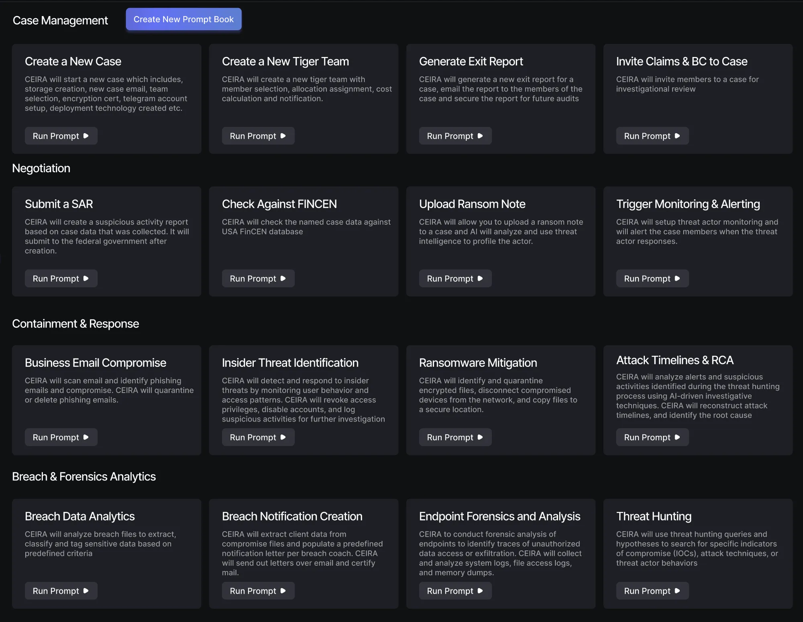
Task: Click play icon in Threat Hunting card
Action: tap(677, 591)
